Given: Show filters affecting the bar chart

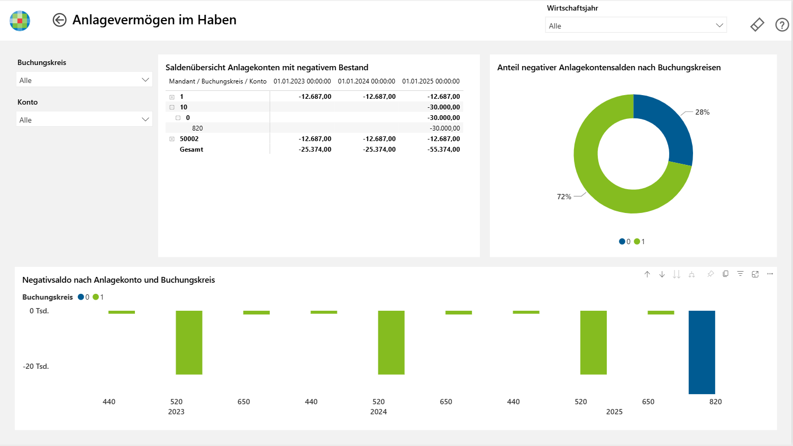Looking at the screenshot, I should point(740,274).
